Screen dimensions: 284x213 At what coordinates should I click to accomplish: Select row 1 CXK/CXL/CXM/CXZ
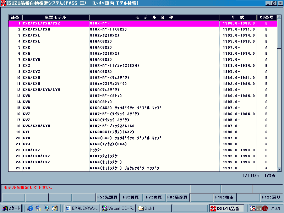coord(143,23)
